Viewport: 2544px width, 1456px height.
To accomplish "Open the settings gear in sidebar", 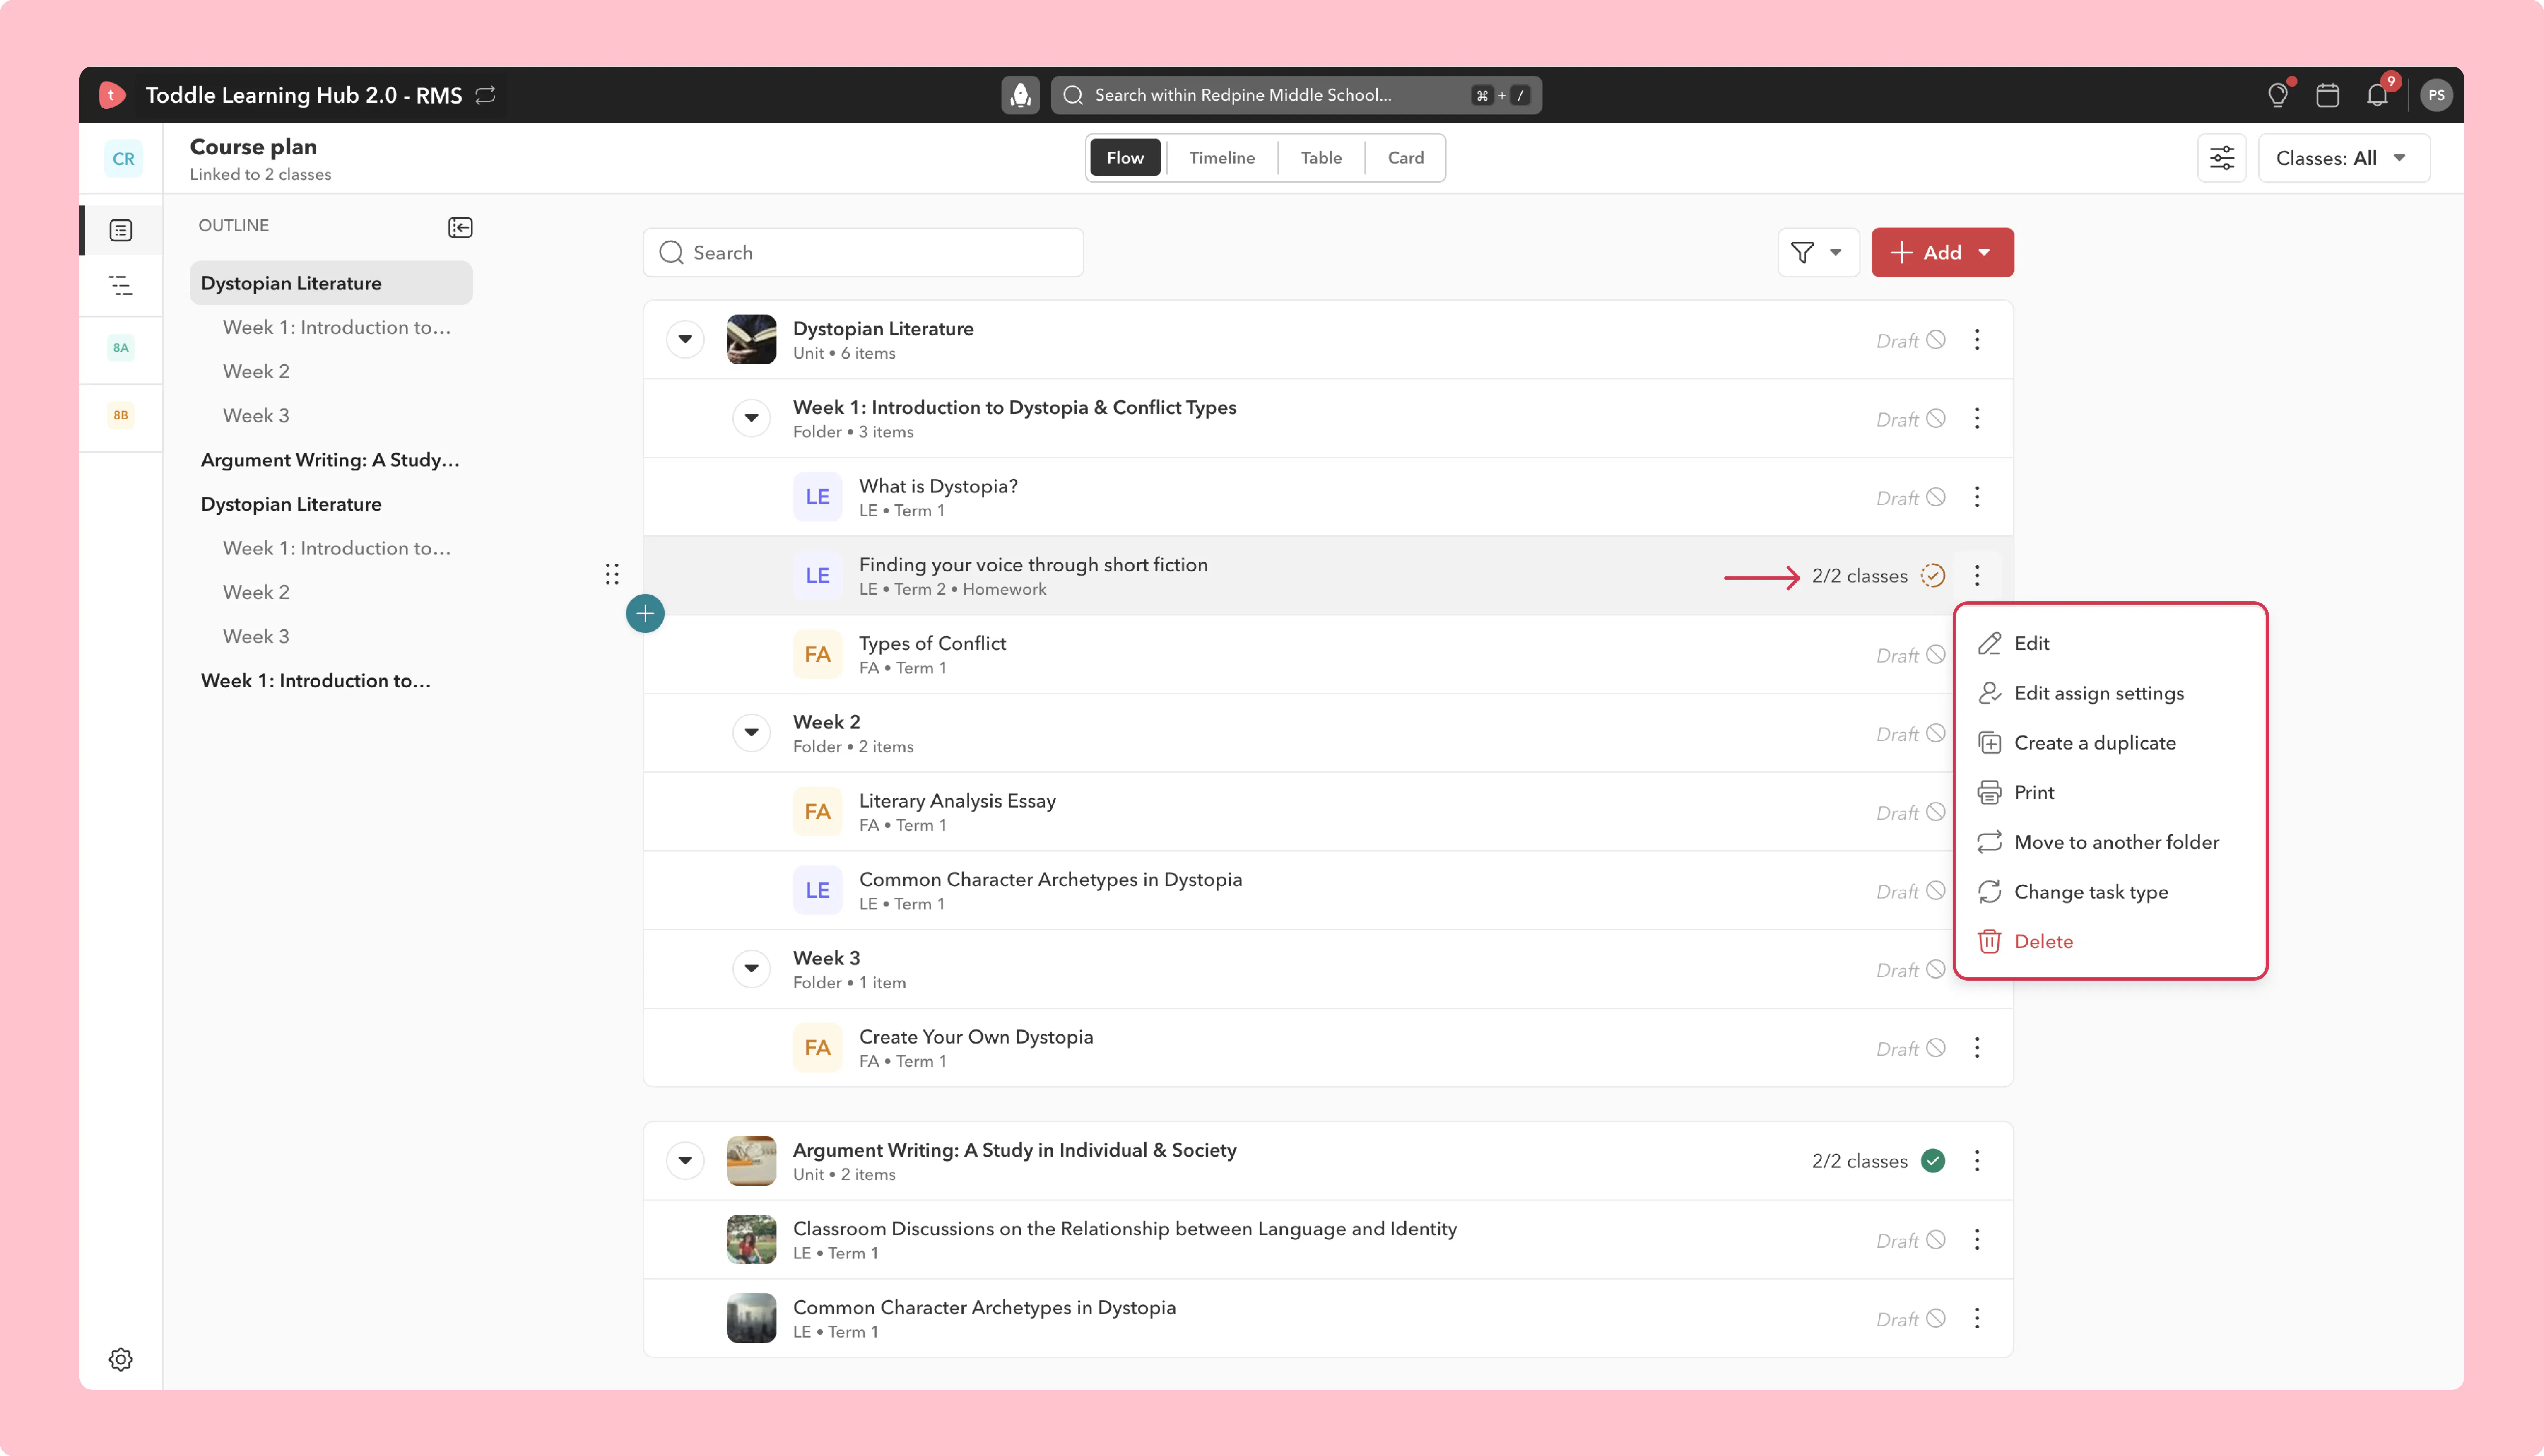I will (x=121, y=1359).
